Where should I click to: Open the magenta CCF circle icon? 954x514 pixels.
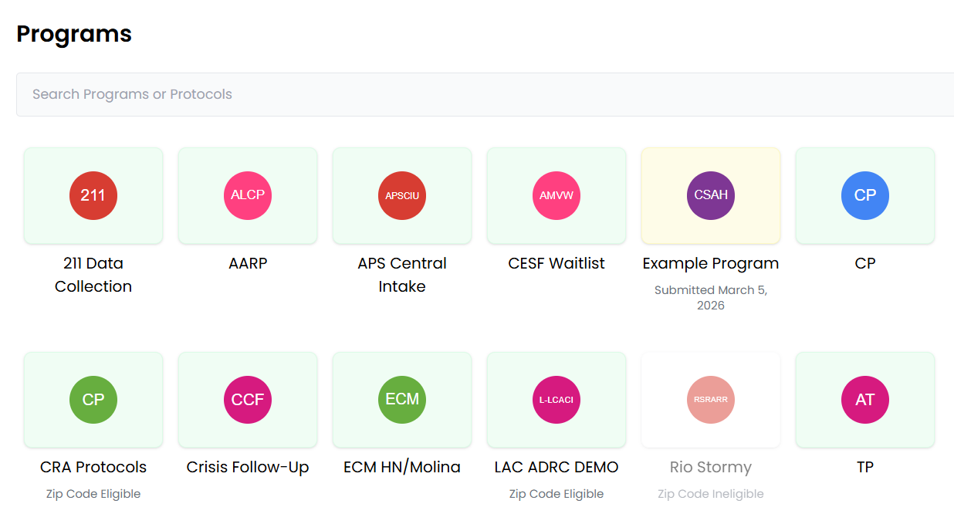click(248, 400)
